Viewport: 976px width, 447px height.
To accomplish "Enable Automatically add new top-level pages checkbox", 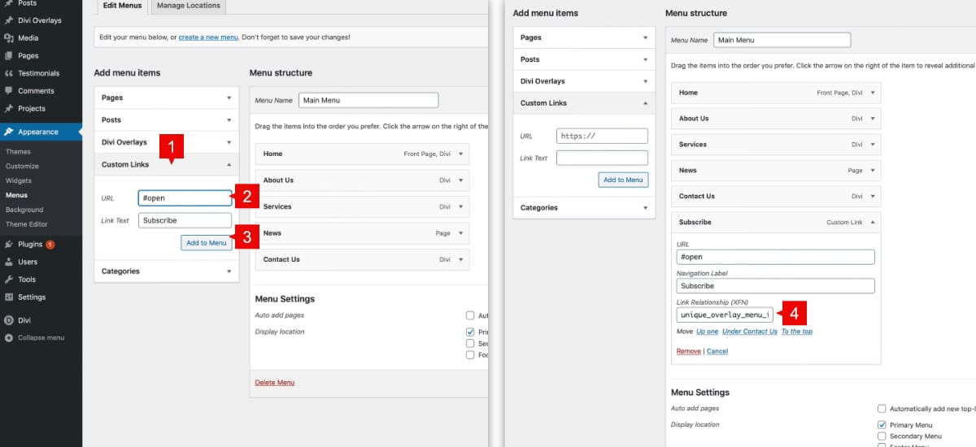I will coord(882,409).
